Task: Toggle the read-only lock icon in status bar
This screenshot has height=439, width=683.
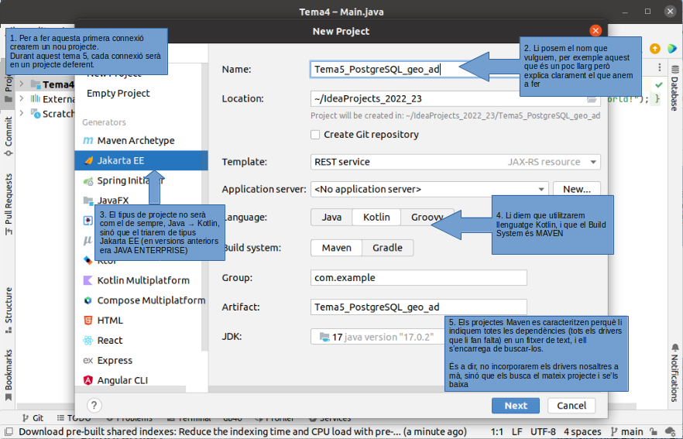Action: click(654, 432)
